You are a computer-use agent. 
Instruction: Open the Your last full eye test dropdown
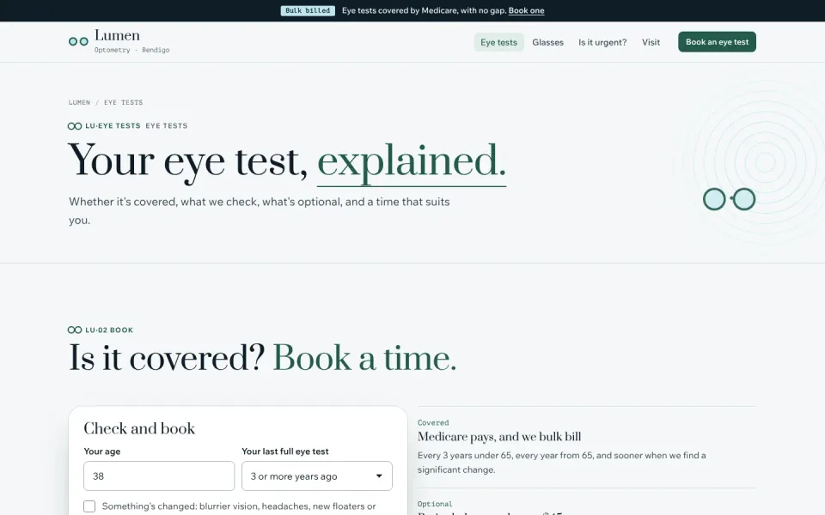click(x=317, y=476)
